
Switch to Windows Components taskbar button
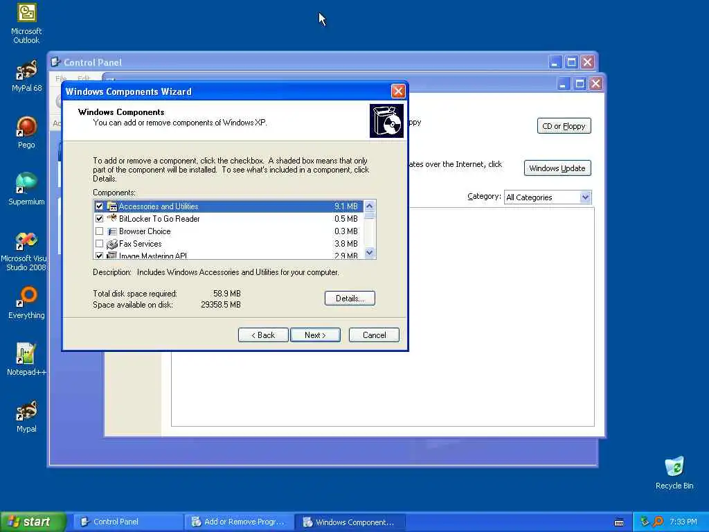[350, 522]
